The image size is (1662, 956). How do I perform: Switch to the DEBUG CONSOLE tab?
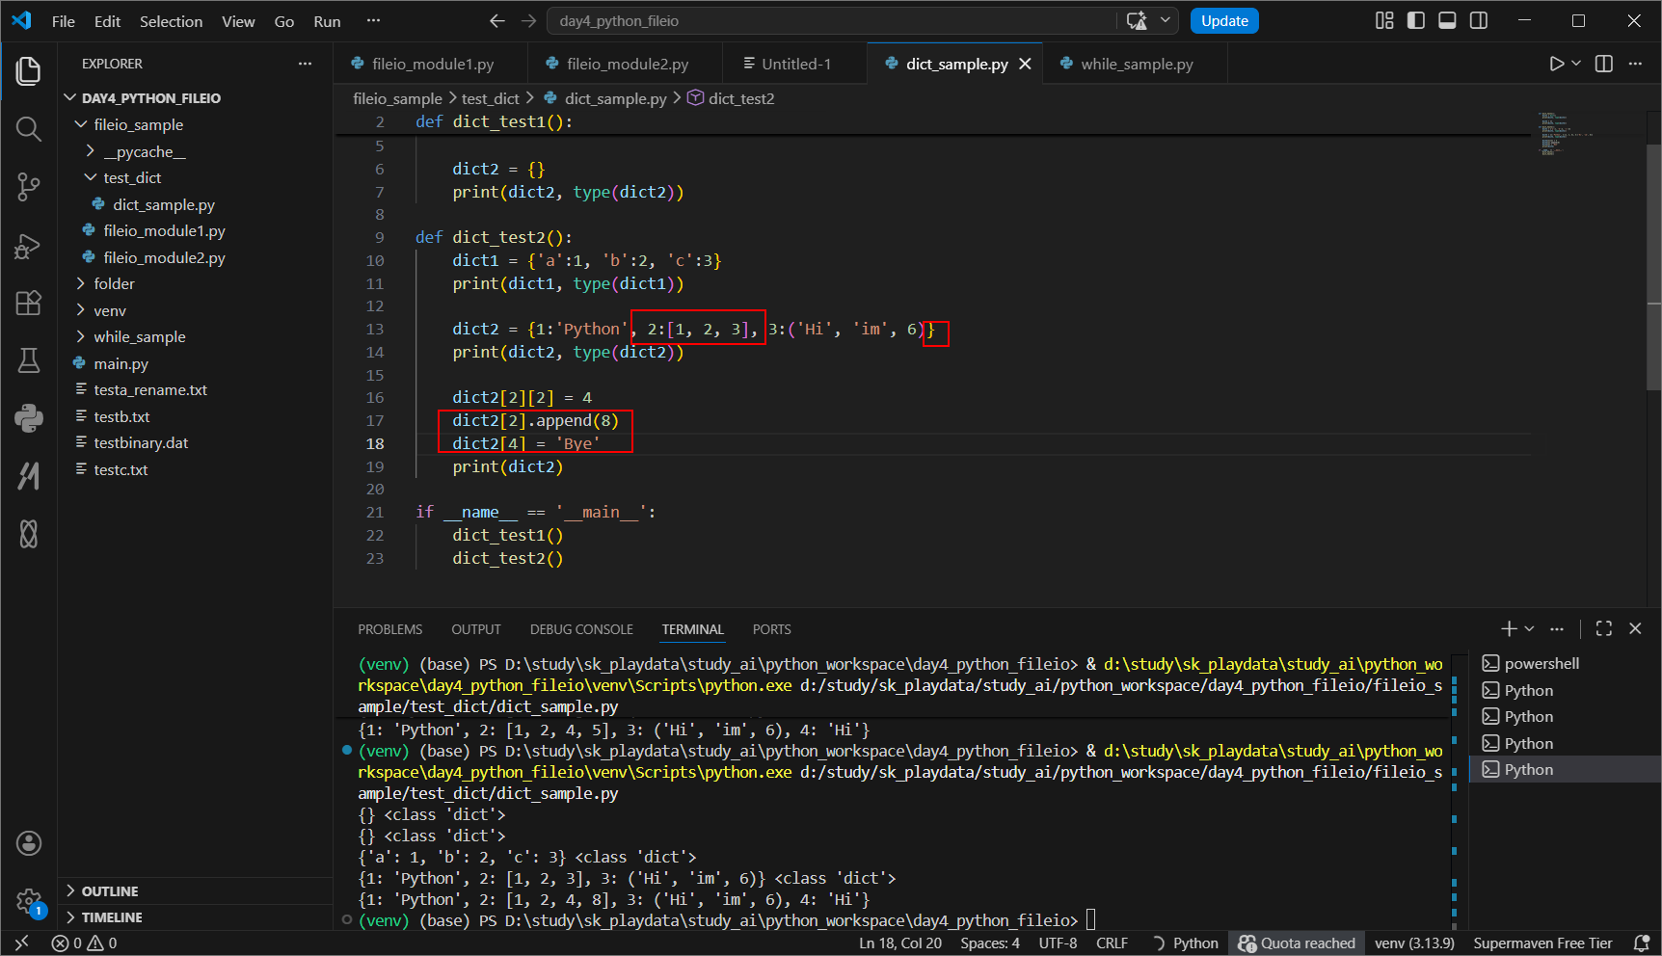[581, 629]
